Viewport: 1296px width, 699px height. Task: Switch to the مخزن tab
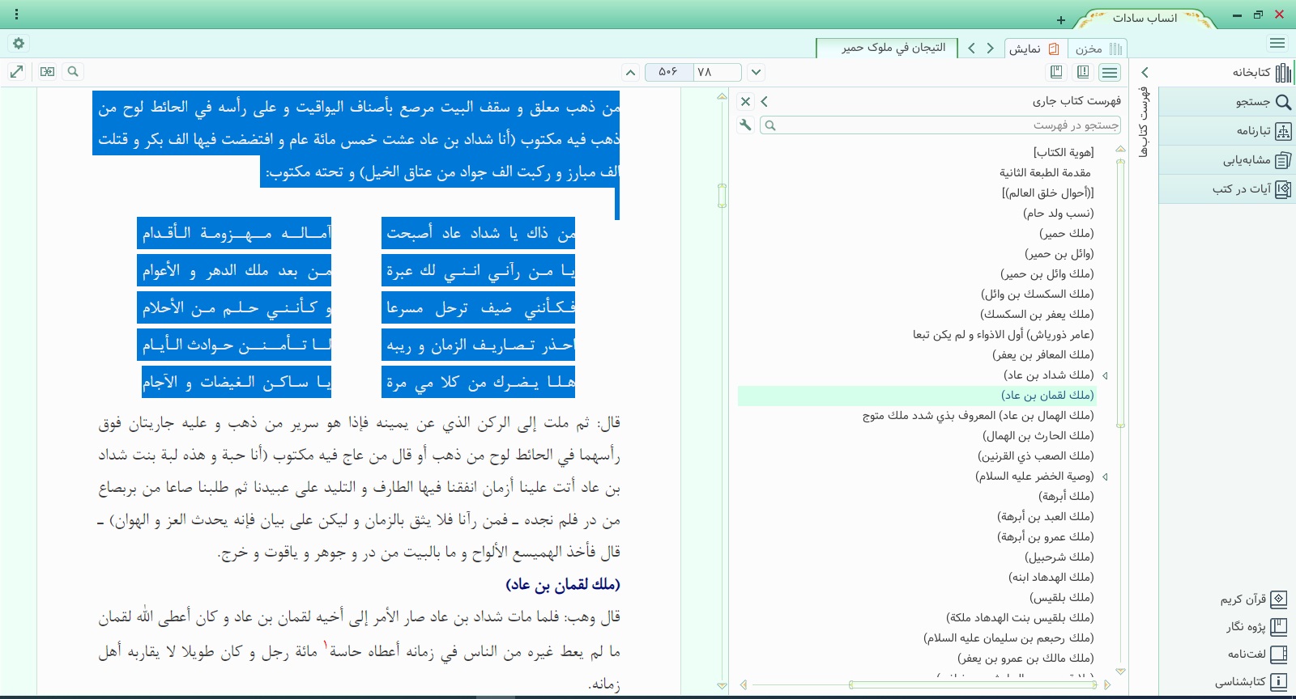pos(1098,49)
